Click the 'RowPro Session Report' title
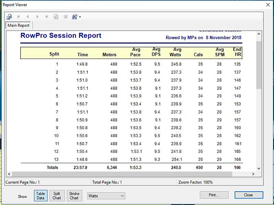The width and height of the screenshot is (274, 205). pos(61,36)
